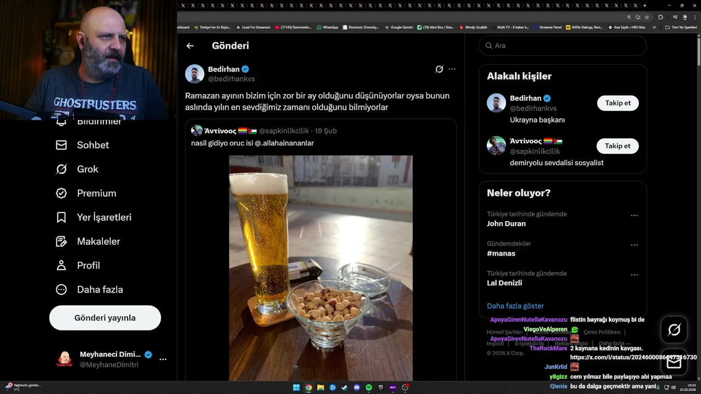This screenshot has width=701, height=394.
Task: Open Grok explain icon on Bedirhan's post
Action: tap(439, 69)
